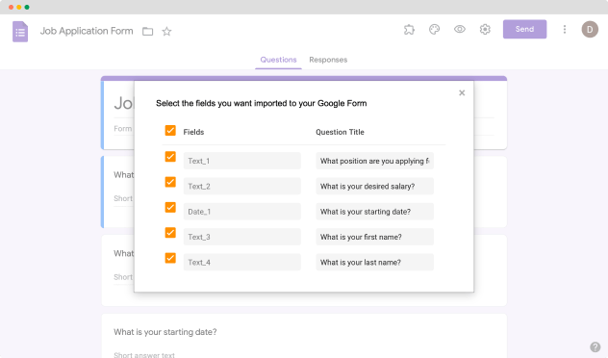Click the Fields column header

tap(193, 132)
